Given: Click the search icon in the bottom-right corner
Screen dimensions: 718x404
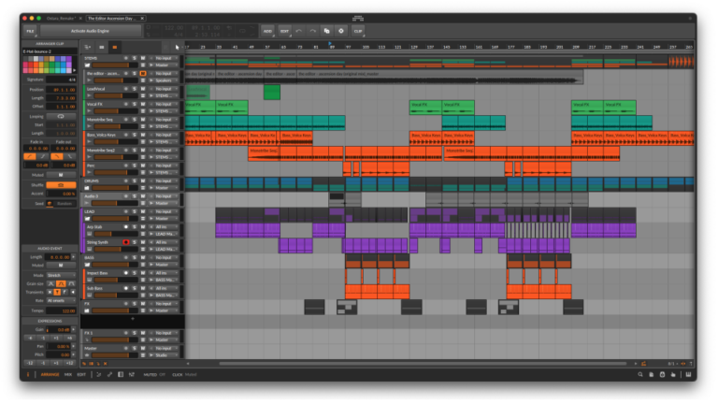Looking at the screenshot, I should click(640, 375).
